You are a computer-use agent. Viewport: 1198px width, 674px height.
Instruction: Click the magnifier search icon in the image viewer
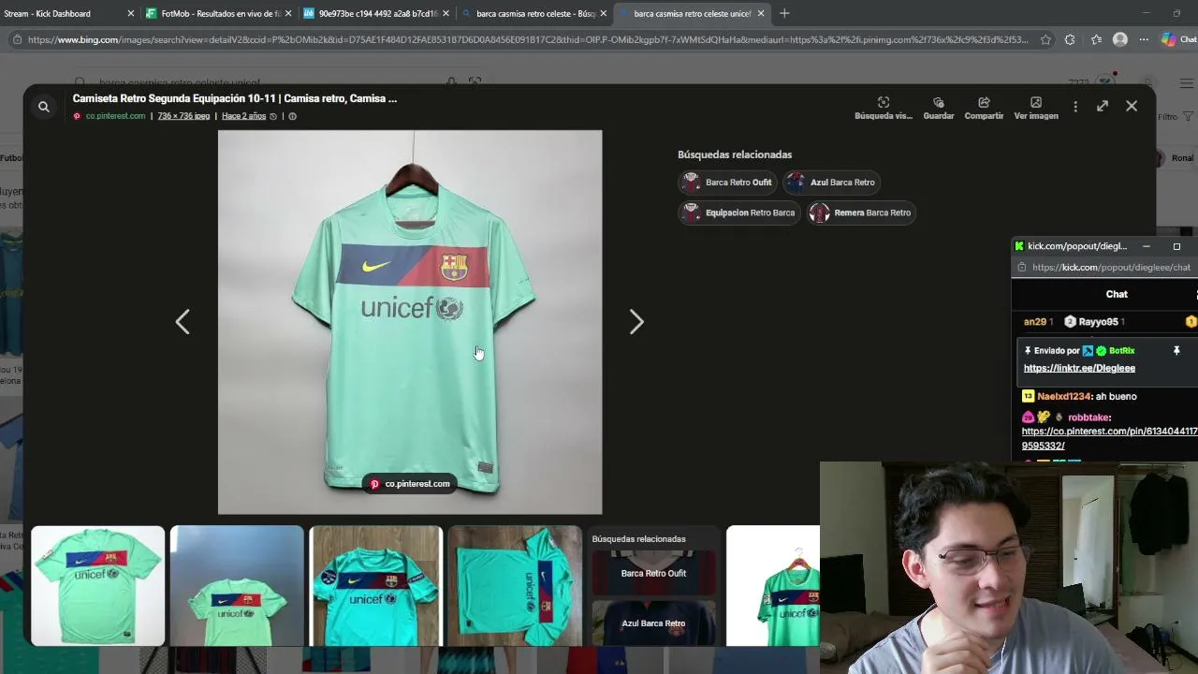(x=43, y=107)
